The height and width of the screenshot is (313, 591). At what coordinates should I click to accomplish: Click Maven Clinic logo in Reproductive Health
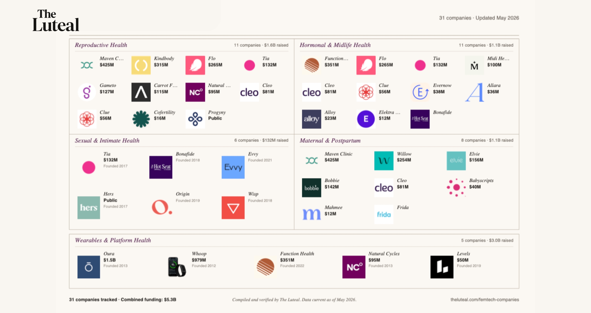pyautogui.click(x=87, y=65)
